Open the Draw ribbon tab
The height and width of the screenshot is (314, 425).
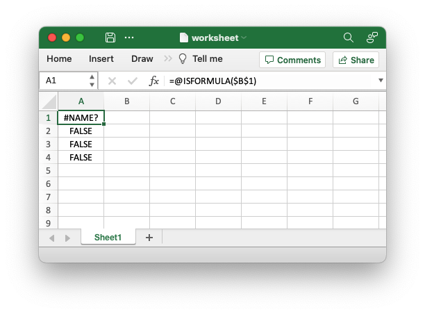(142, 59)
